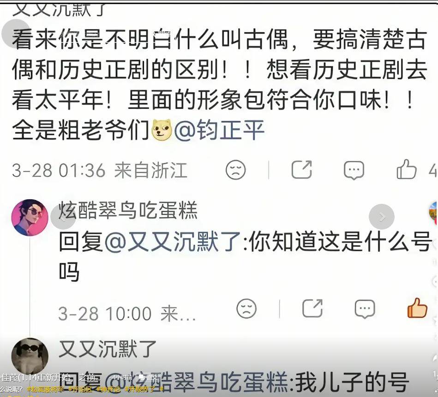View 又又沉默了's sunglasses avatar
Viewport: 438px width, 397px height.
click(x=30, y=356)
